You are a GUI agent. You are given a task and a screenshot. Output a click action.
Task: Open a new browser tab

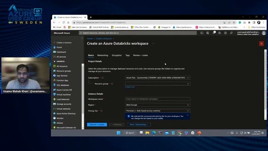pyautogui.click(x=90, y=17)
